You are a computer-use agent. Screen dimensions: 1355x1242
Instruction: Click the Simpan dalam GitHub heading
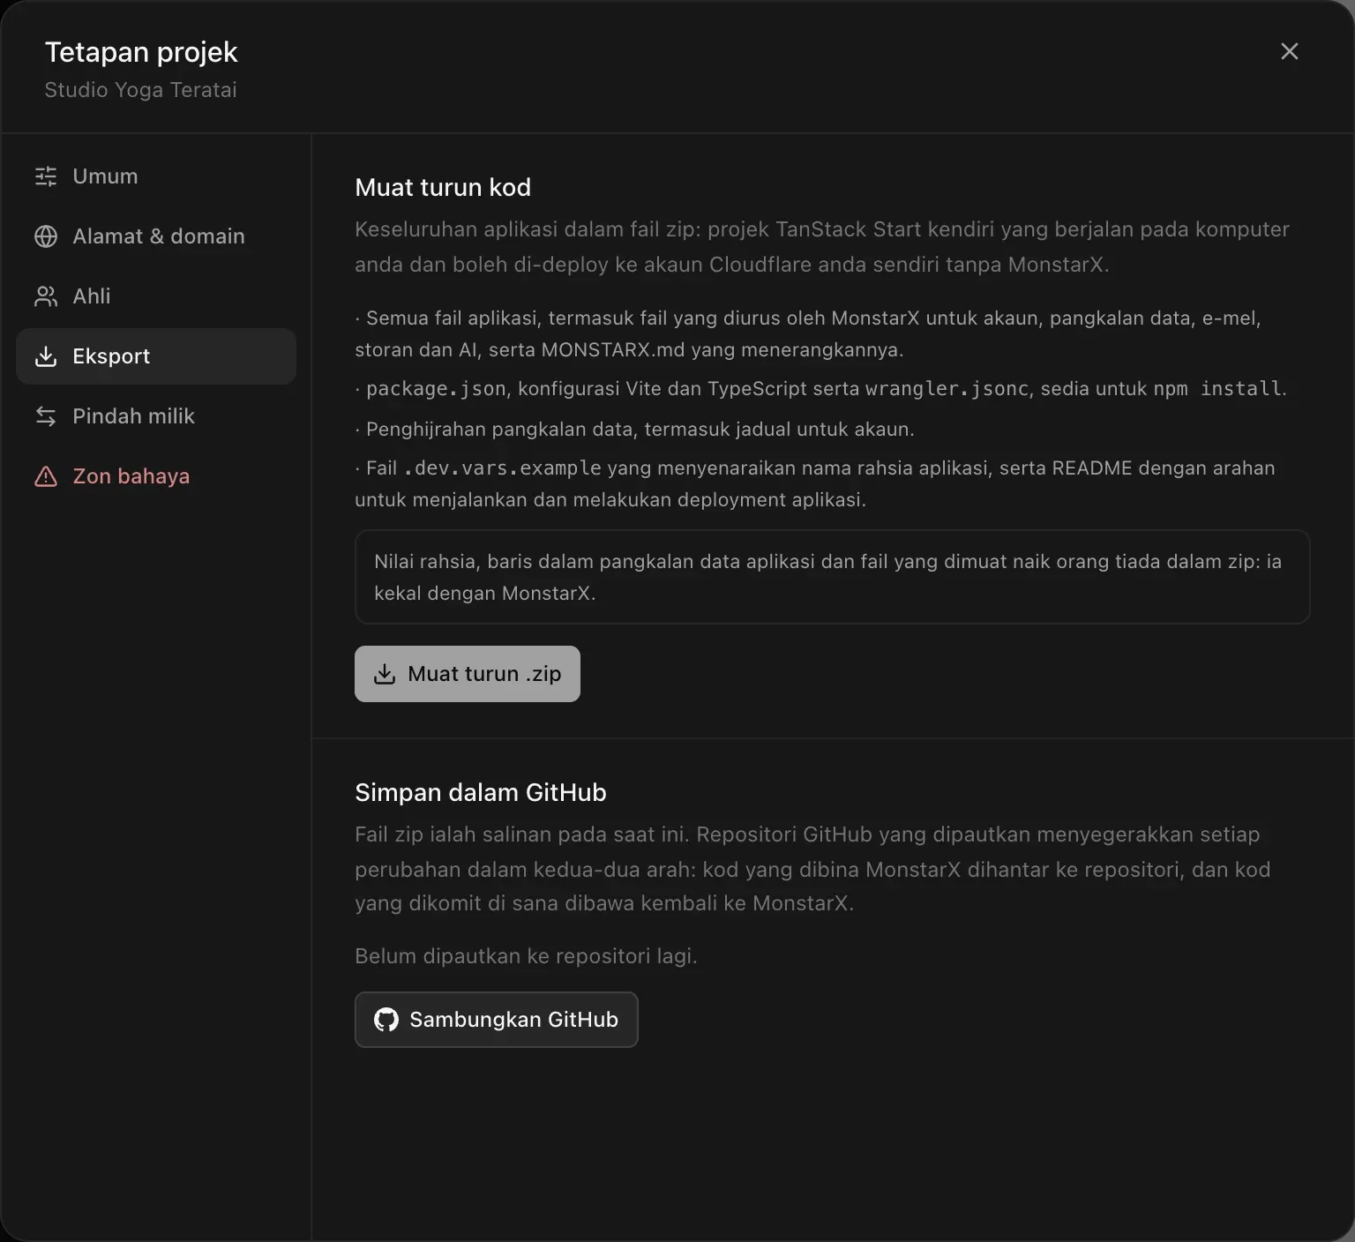pos(481,792)
